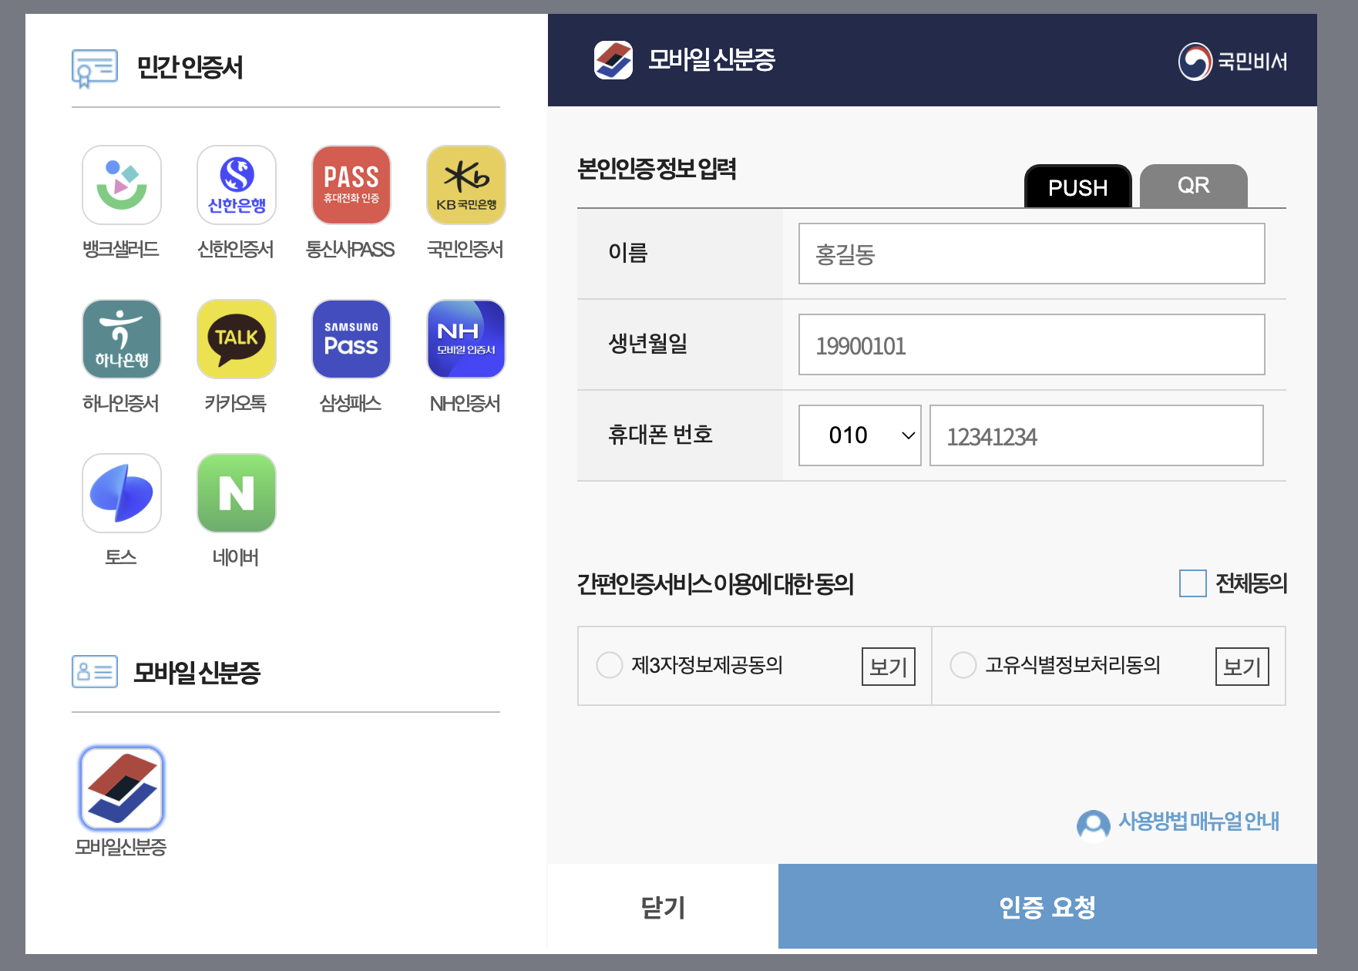The width and height of the screenshot is (1358, 971).
Task: Switch to the QR authentication tab
Action: [x=1193, y=185]
